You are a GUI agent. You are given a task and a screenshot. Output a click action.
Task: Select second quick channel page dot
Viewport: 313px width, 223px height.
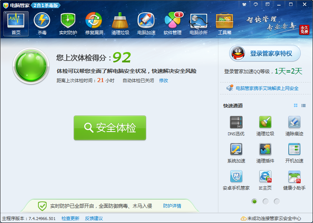click(x=266, y=201)
